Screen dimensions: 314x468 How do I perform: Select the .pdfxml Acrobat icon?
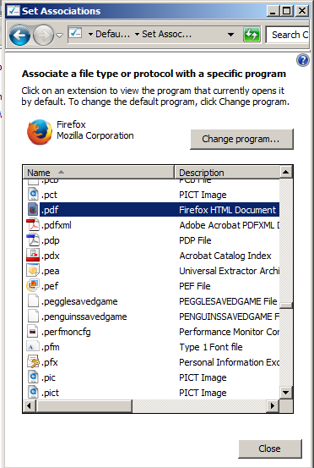coord(32,225)
